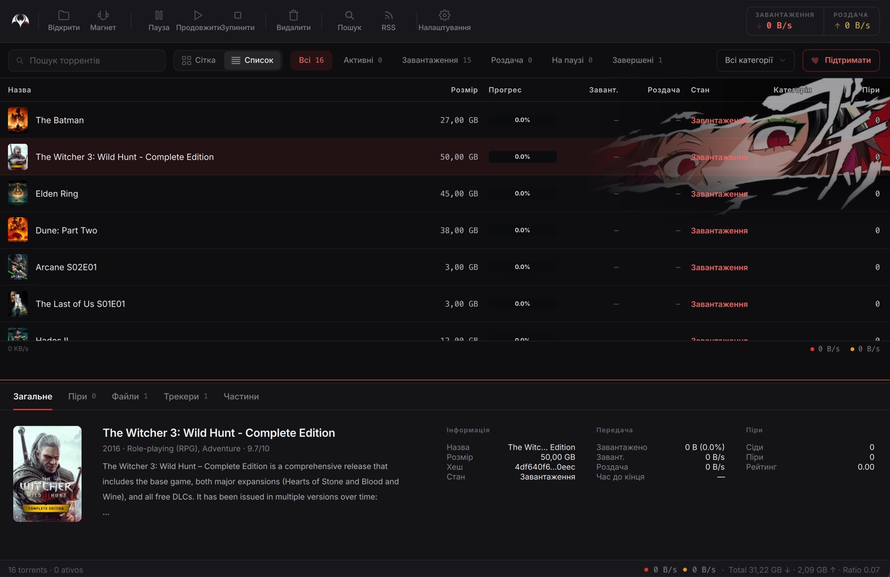Stop the torrent using Зупинити
Viewport: 890px width, 577px height.
pyautogui.click(x=238, y=21)
